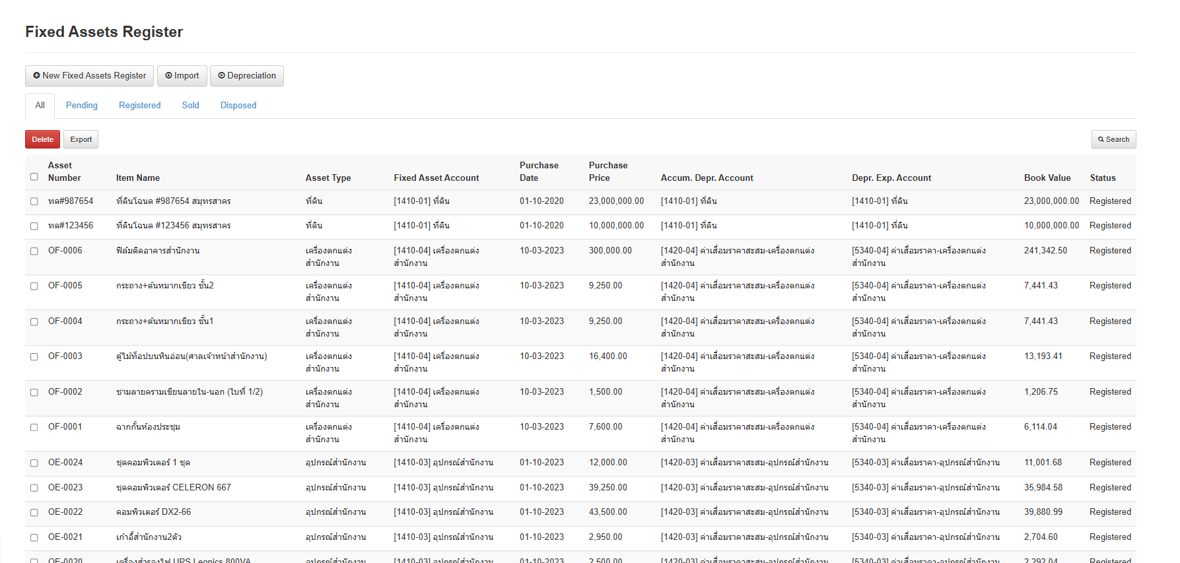Screen dimensions: 1180x563
Task: Export the asset list
Action: tap(81, 139)
